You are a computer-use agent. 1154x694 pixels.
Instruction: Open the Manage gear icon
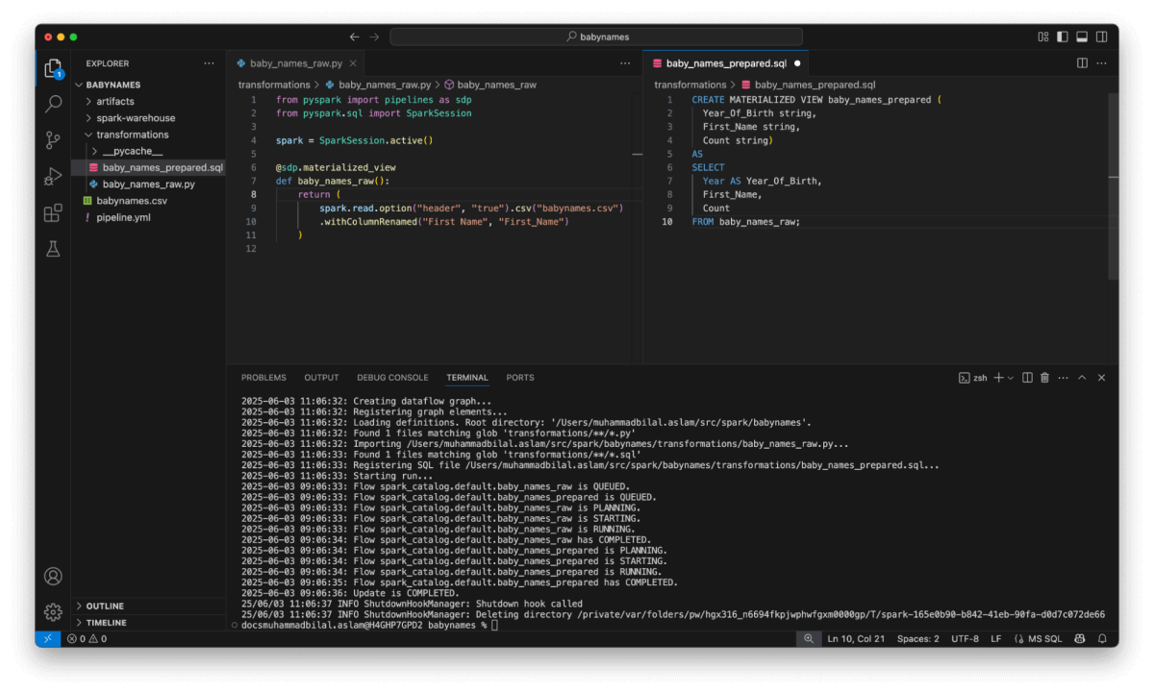[54, 611]
